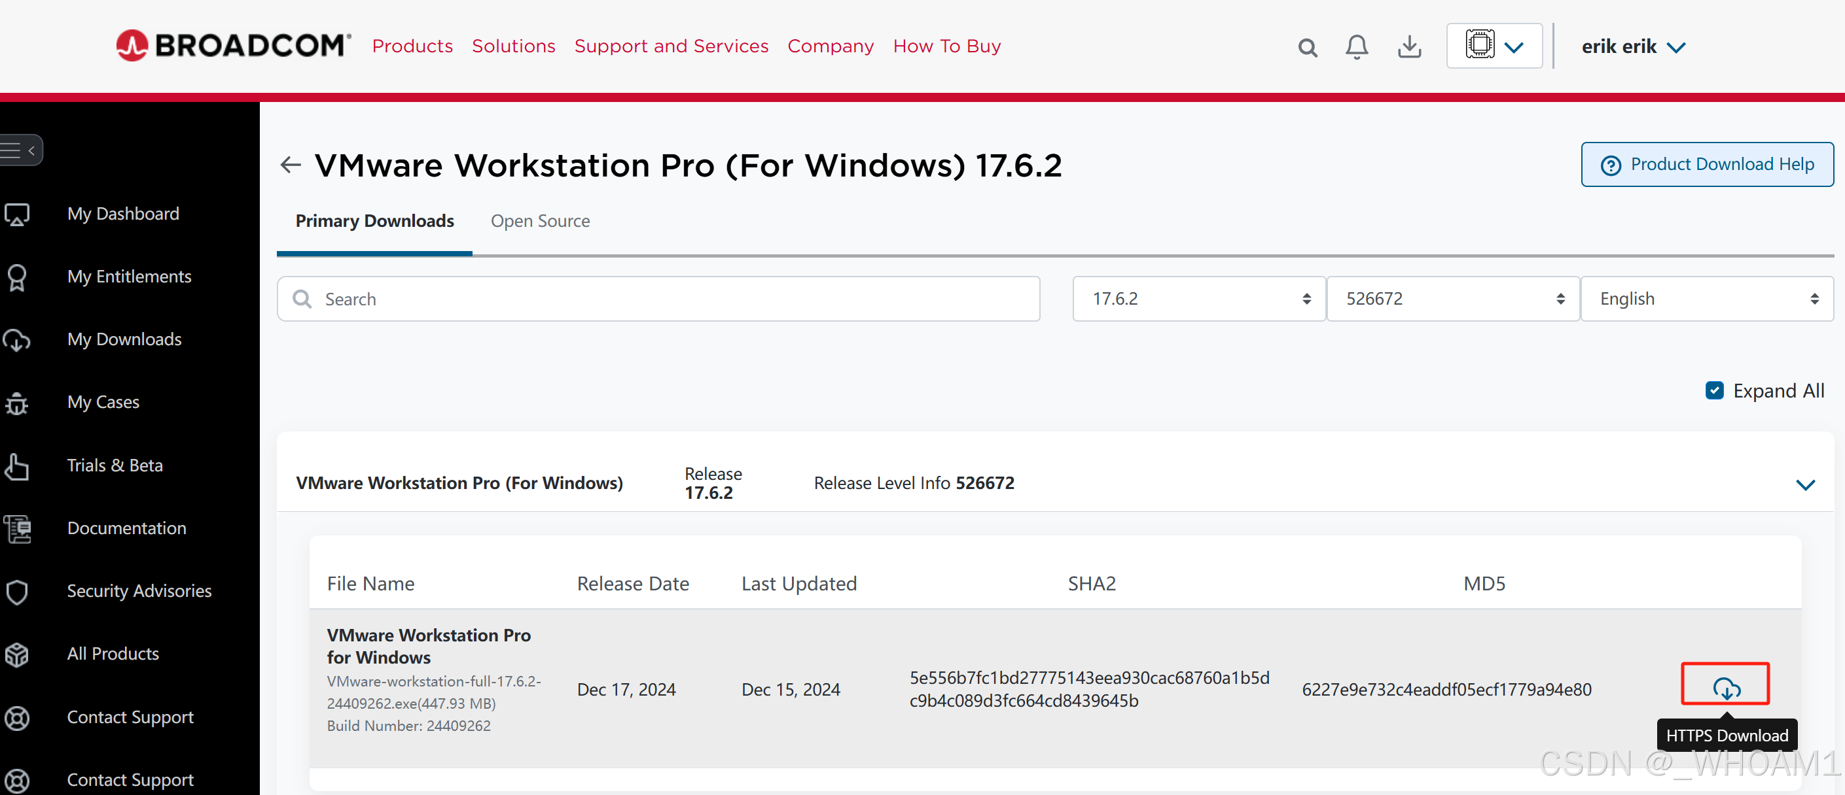Click the help circle icon in Product Download Help
Screen dimensions: 1845x795
coord(1611,165)
